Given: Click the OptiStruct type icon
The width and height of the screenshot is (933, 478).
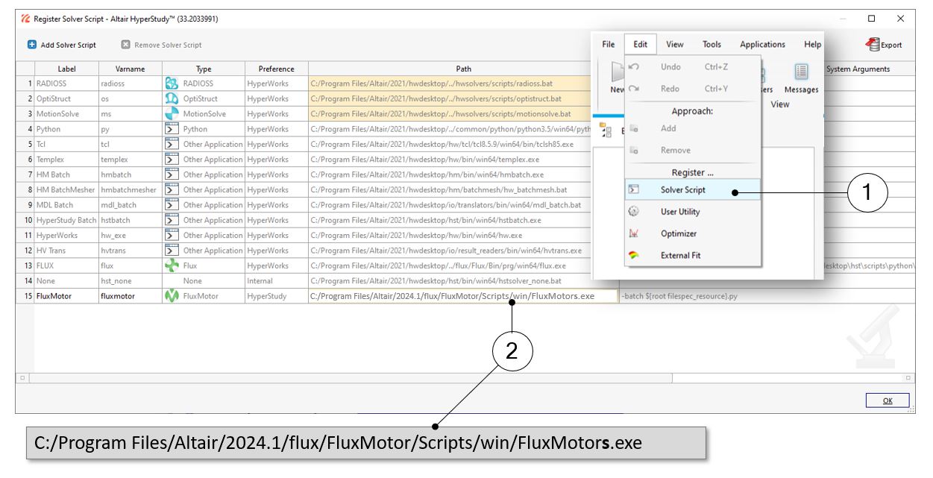Looking at the screenshot, I should pos(172,98).
